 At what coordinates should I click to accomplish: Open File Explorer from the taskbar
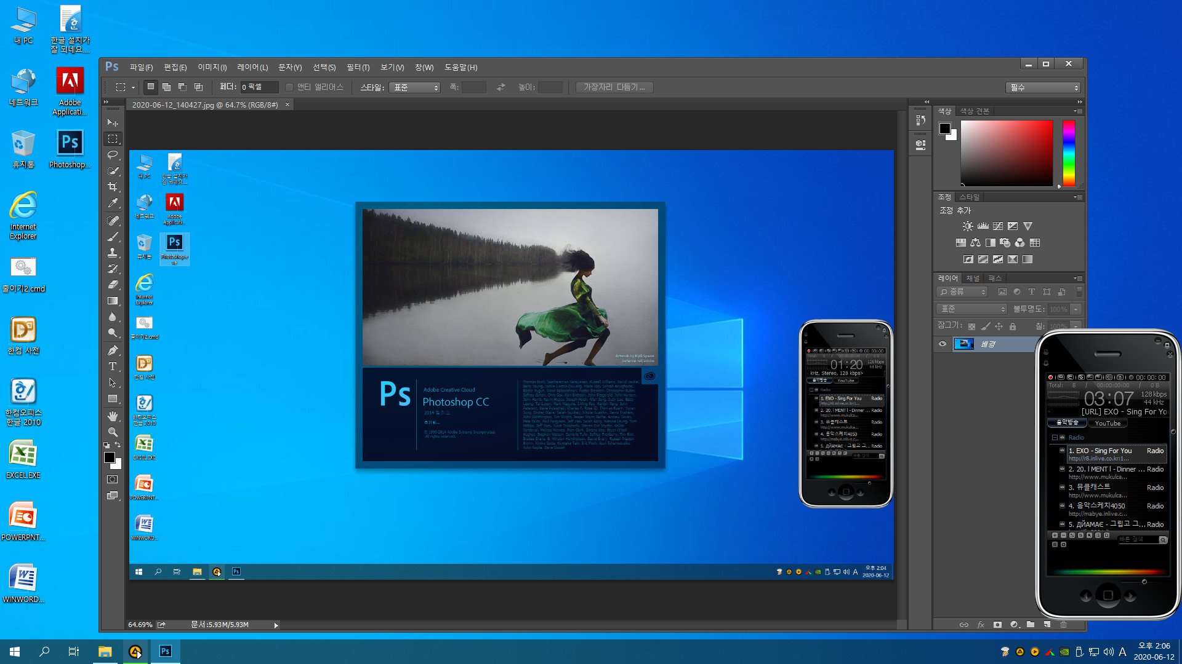coord(105,652)
